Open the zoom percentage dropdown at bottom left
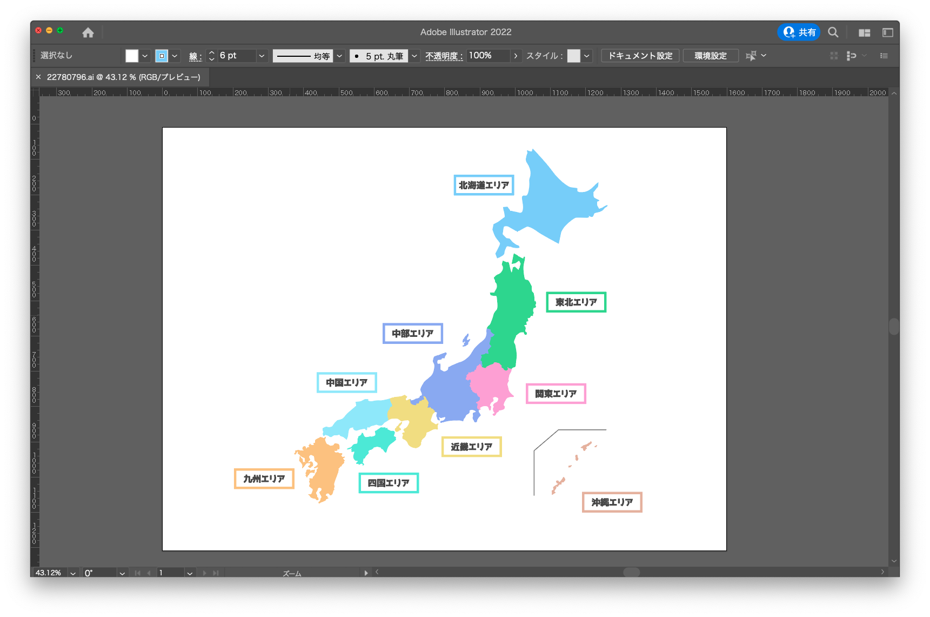This screenshot has height=617, width=930. pos(72,573)
